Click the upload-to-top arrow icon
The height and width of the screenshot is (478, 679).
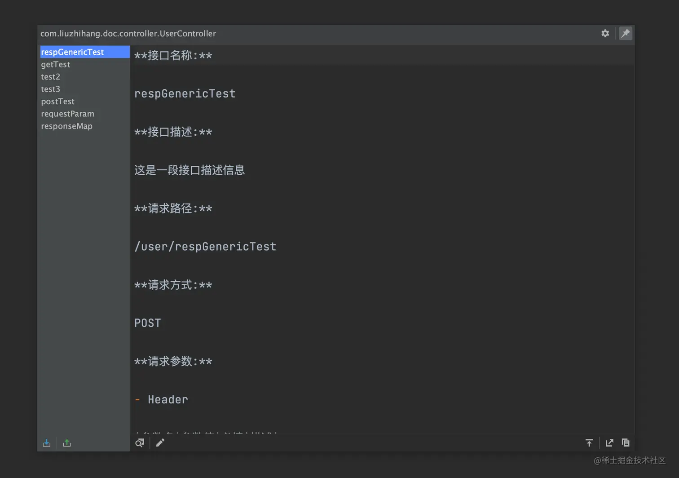(589, 443)
